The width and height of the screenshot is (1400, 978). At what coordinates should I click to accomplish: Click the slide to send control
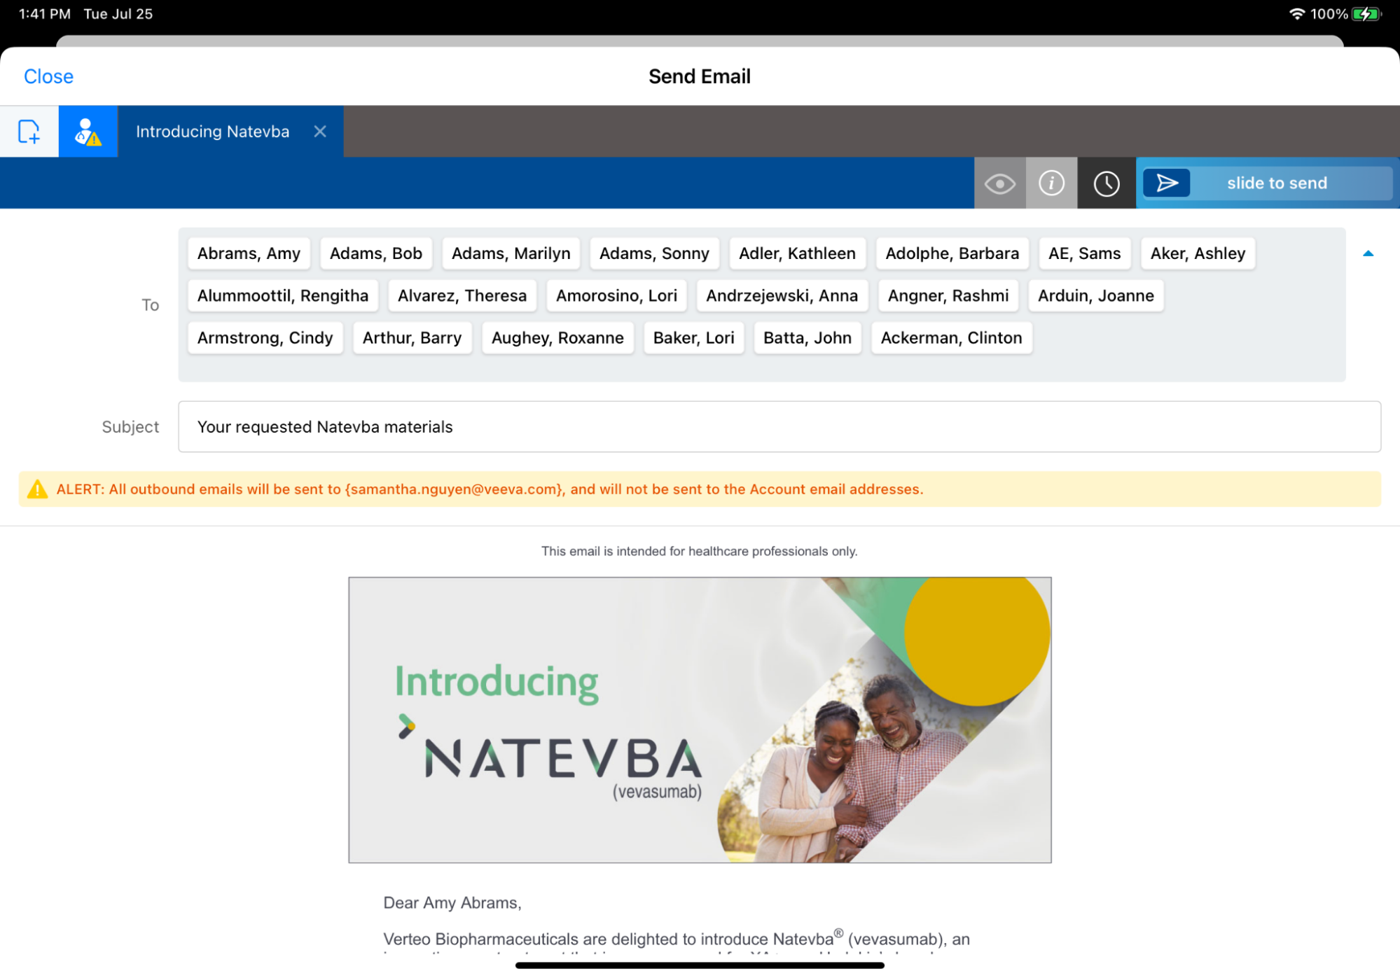point(1276,183)
